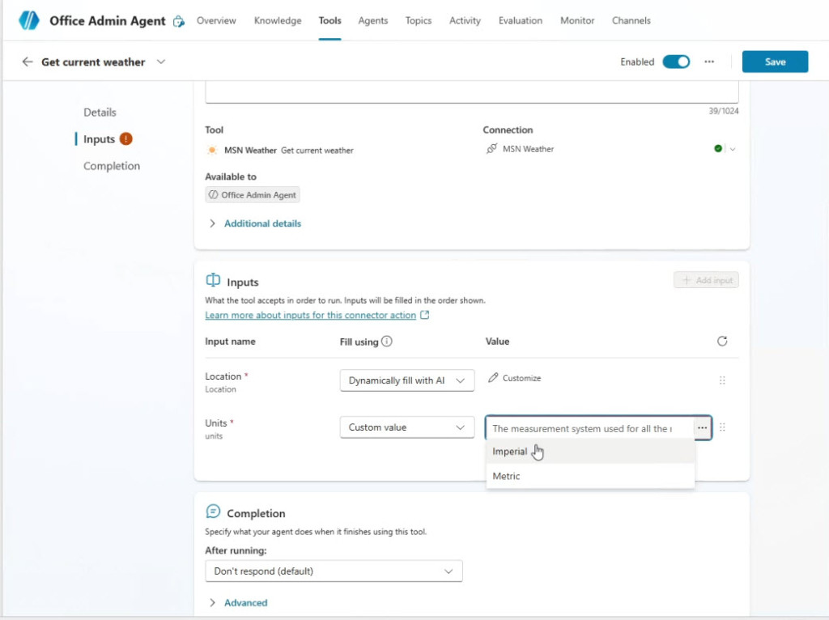Open the ellipsis button in Units value field
Screen dimensions: 829x620
702,427
